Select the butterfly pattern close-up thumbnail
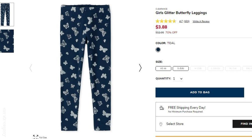This screenshot has height=139, width=252. click(7, 41)
